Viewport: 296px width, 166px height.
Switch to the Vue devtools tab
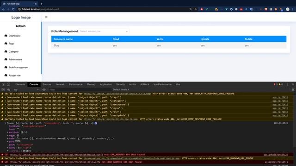pyautogui.click(x=178, y=84)
